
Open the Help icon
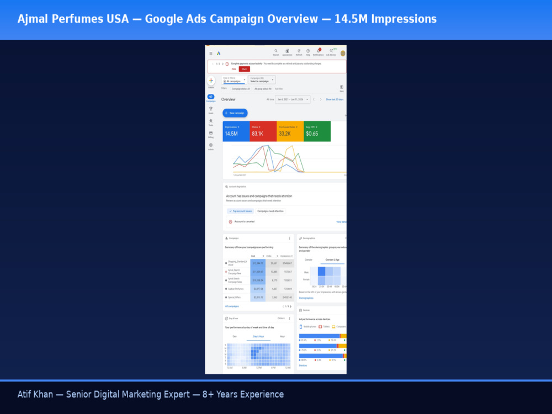[x=308, y=52]
